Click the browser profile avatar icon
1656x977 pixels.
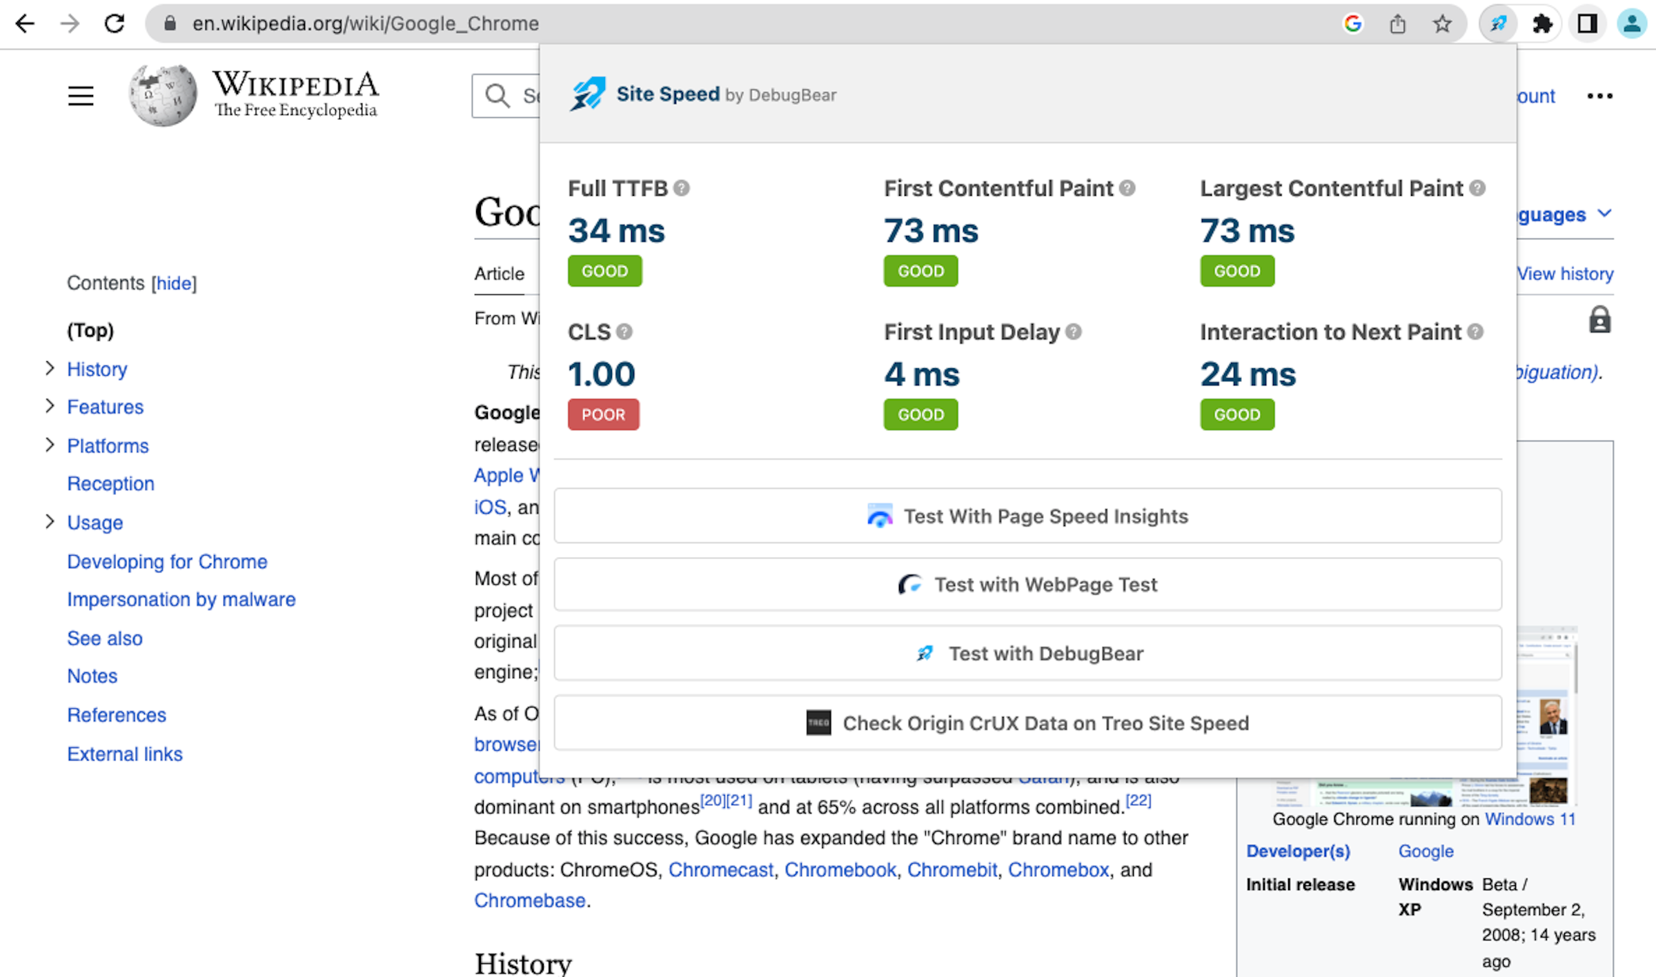[x=1632, y=23]
